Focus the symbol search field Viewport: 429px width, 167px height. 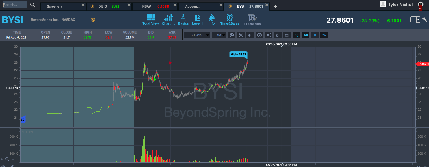tap(14, 5)
